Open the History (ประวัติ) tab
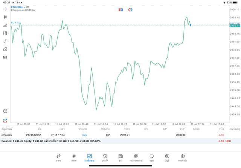The width and height of the screenshot is (241, 168). [105, 158]
